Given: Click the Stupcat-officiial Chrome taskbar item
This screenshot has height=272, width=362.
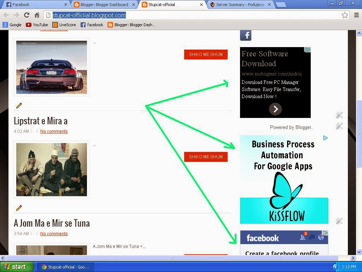Looking at the screenshot, I should pyautogui.click(x=65, y=267).
